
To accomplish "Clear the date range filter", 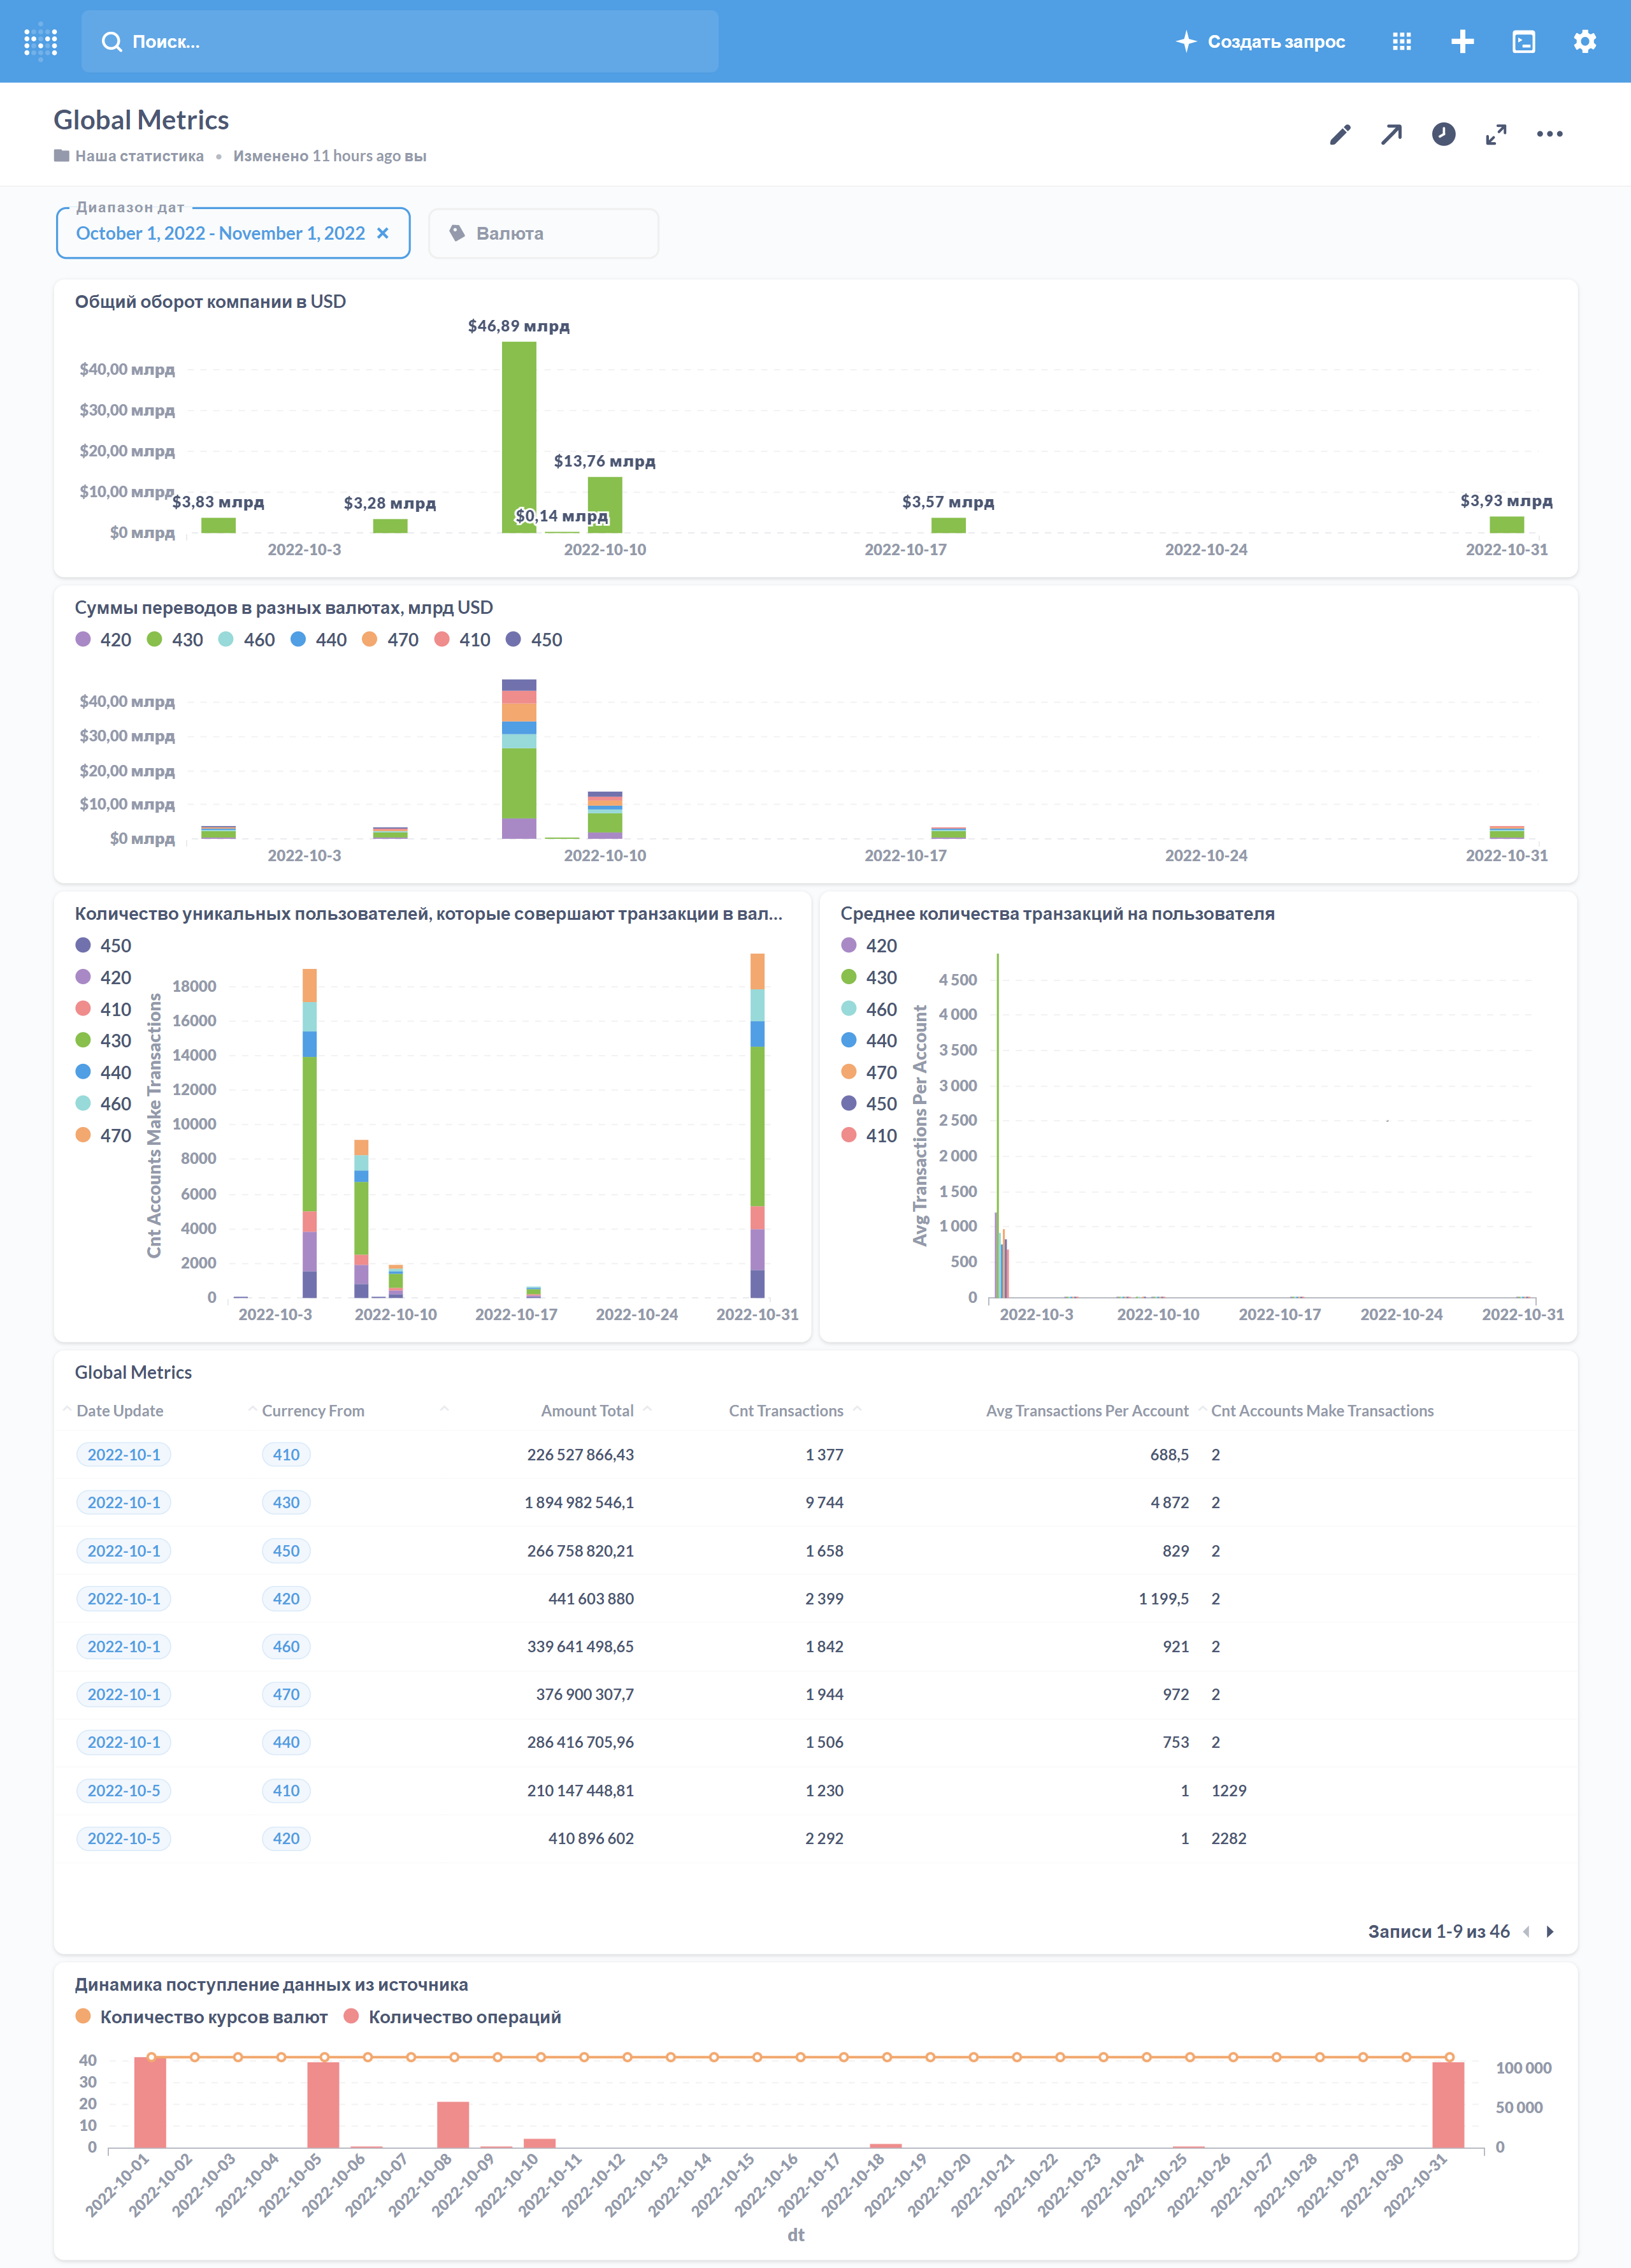I will [383, 233].
